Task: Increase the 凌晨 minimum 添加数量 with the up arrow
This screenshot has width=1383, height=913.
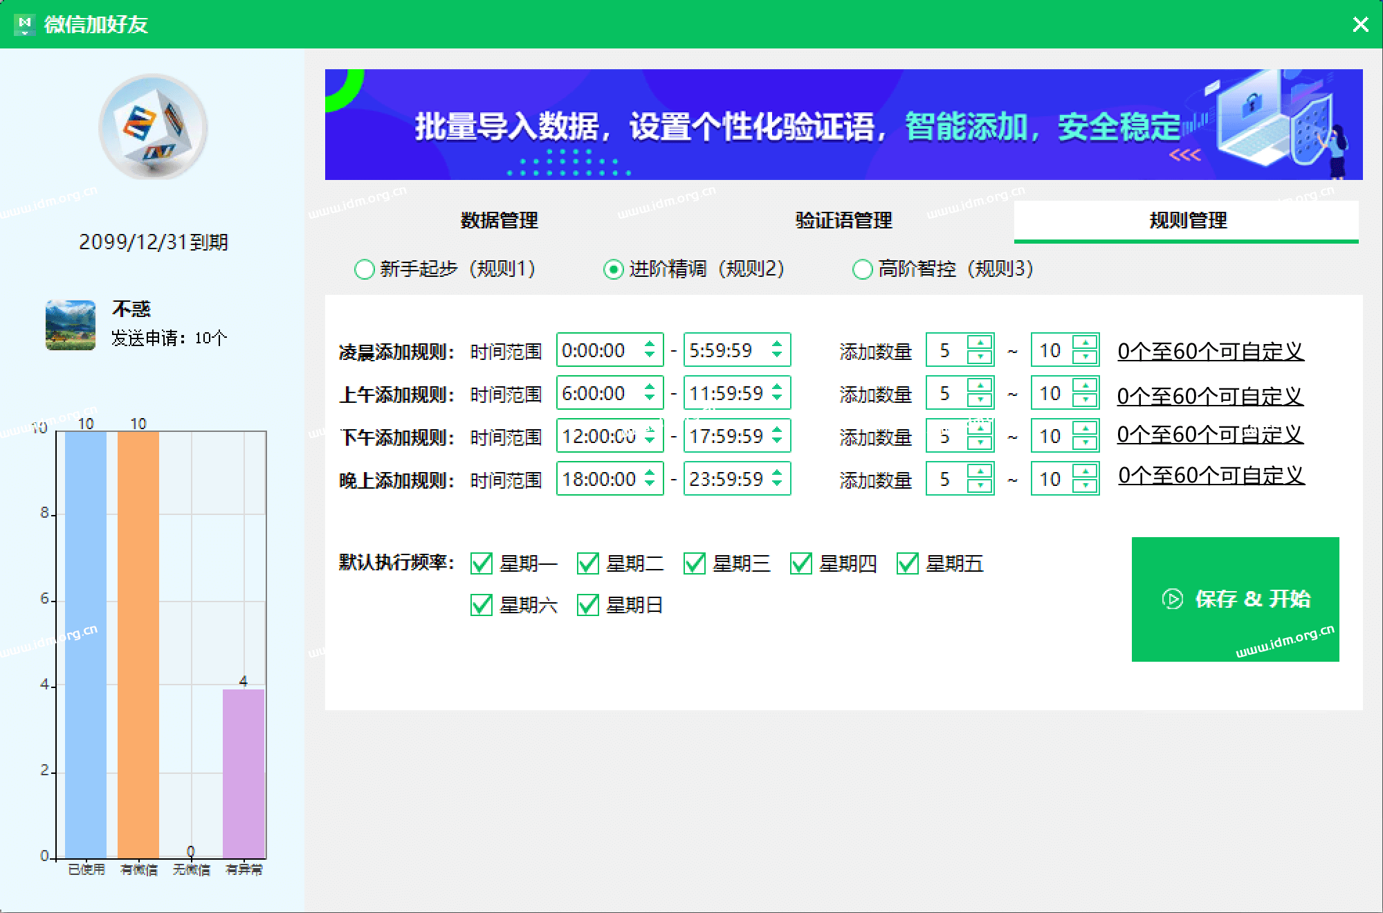Action: (980, 343)
